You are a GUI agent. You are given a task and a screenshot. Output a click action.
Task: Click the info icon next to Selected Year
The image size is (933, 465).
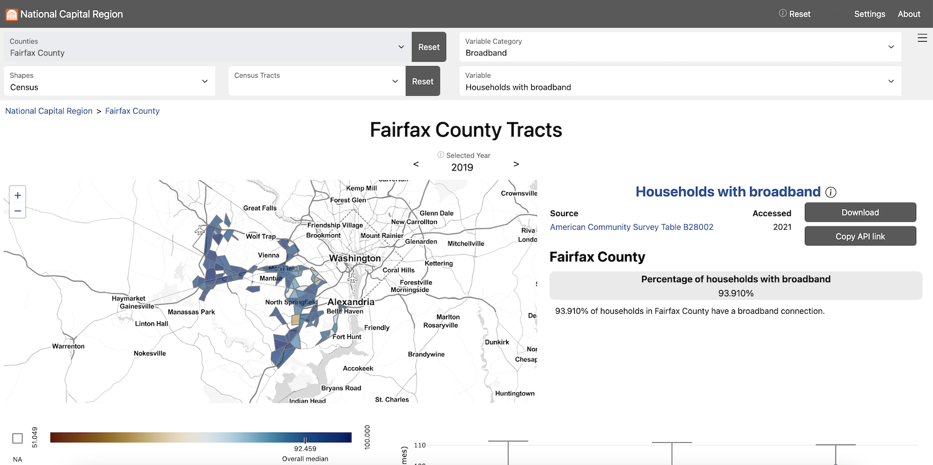(x=440, y=155)
